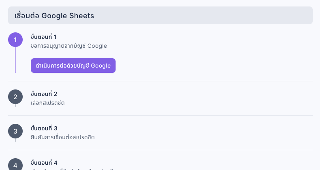The image size is (320, 170).
Task: Click the 'ขั้นตอนที่ 3' title
Action: point(44,128)
